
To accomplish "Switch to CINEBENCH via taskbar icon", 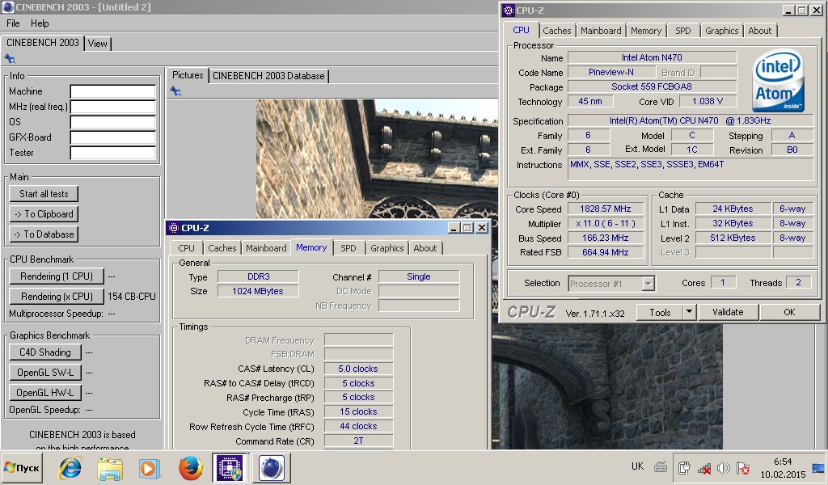I will click(x=271, y=468).
